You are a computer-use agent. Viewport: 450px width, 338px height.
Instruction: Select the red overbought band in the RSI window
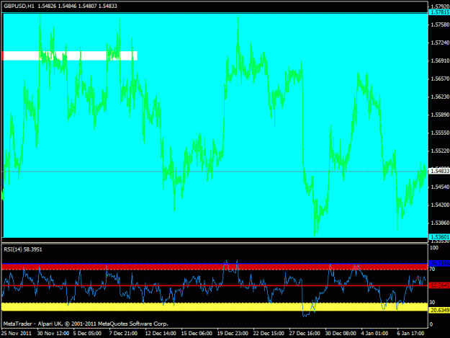[215, 267]
